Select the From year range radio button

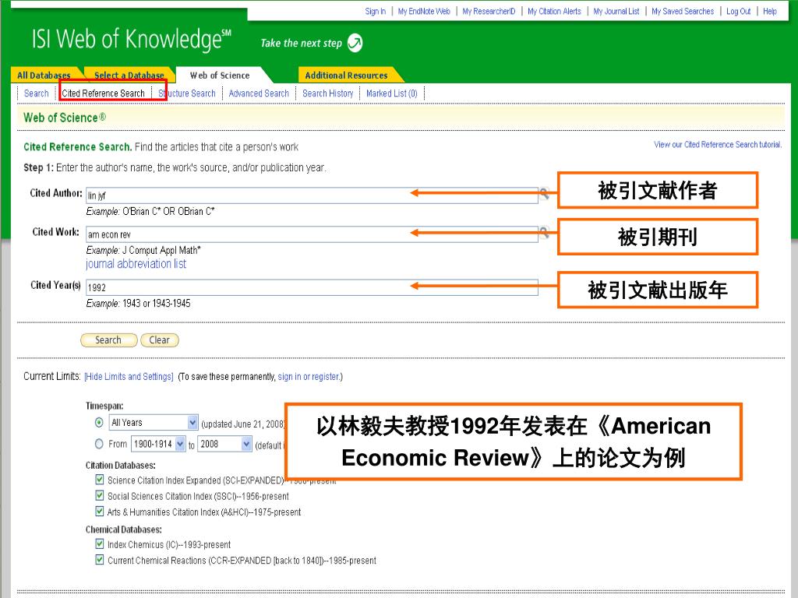click(x=99, y=444)
